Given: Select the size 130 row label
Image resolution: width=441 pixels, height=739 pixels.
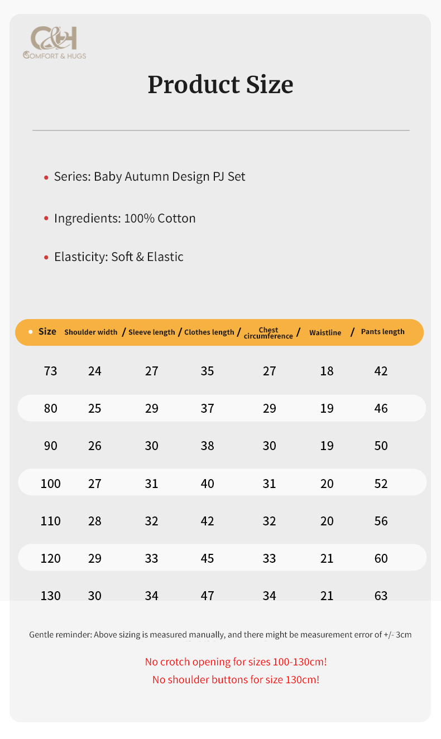Looking at the screenshot, I should [x=50, y=596].
